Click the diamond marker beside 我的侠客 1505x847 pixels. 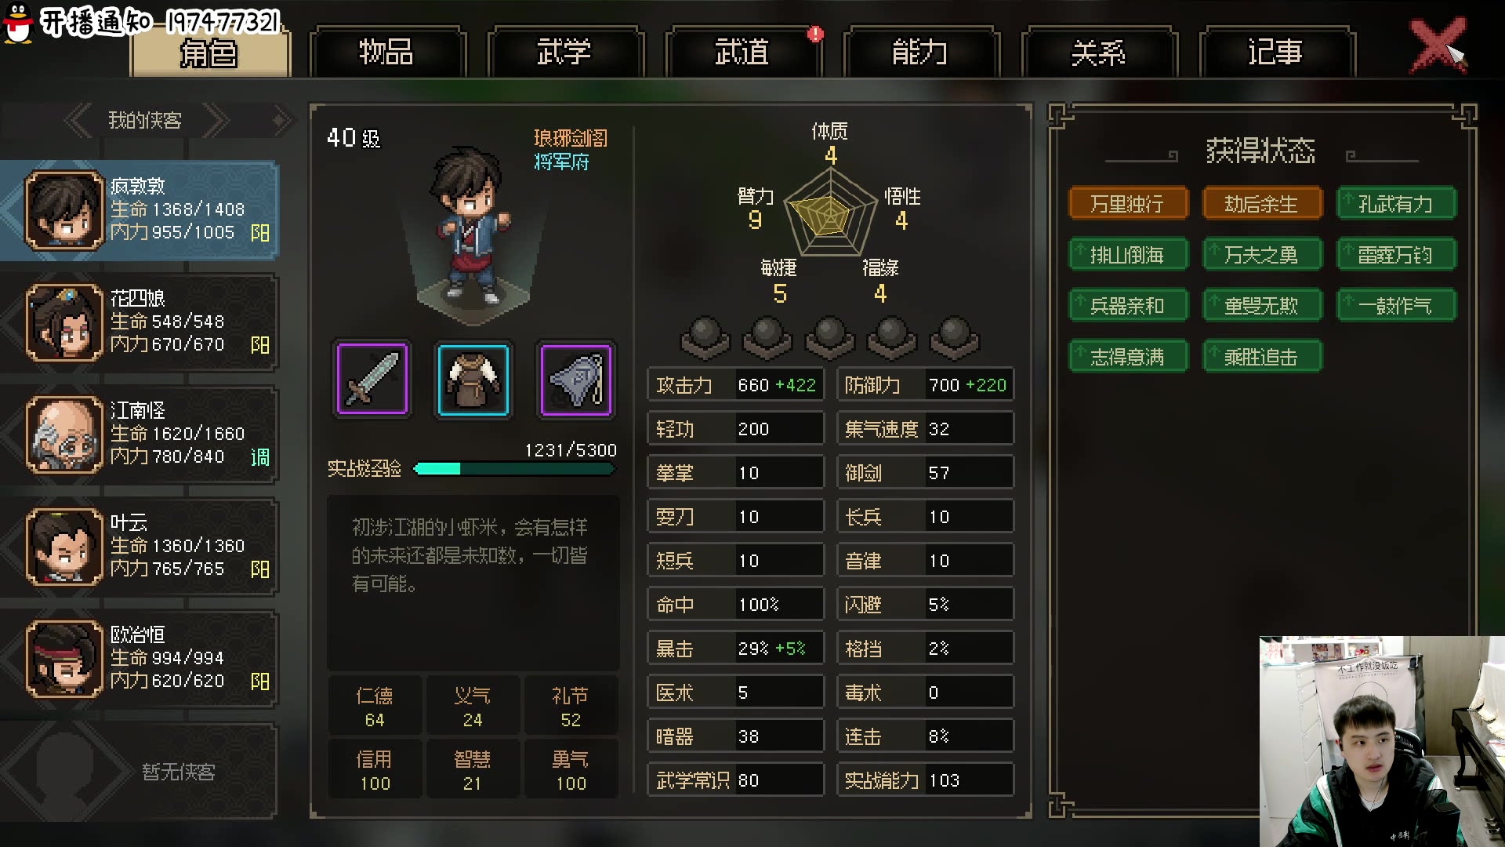click(280, 120)
